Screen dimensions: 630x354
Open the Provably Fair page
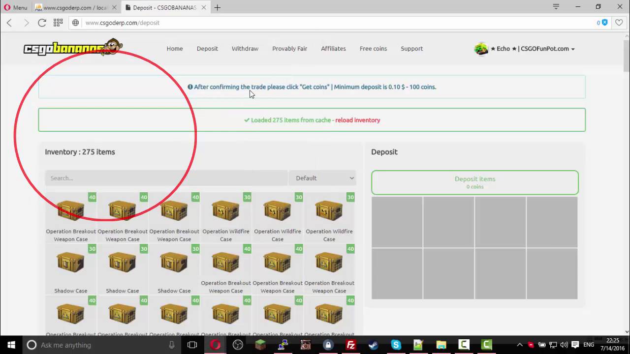point(289,49)
